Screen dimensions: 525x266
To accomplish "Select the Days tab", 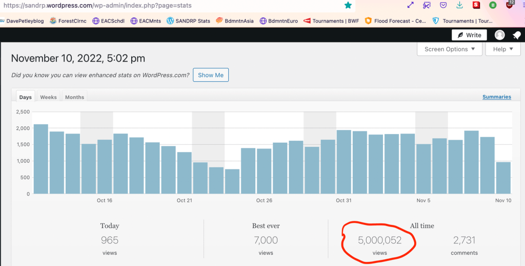I will tap(25, 97).
